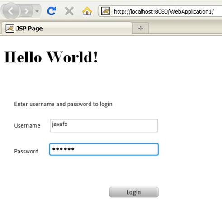Stop loading with the X icon
This screenshot has height=210, width=222.
pyautogui.click(x=69, y=11)
